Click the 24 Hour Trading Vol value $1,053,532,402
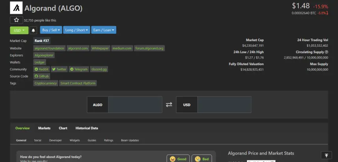The image size is (338, 162). click(317, 46)
